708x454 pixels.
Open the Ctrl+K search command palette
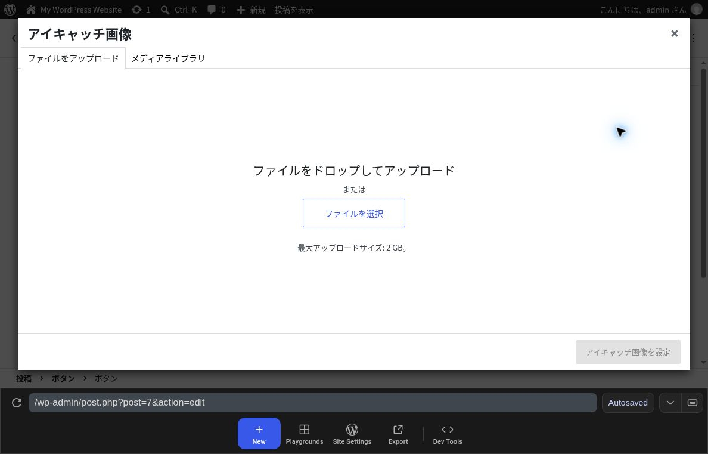tap(179, 10)
